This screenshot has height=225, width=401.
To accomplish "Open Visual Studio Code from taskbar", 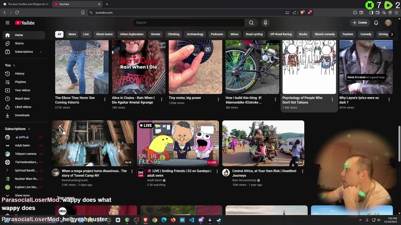I will (191, 220).
